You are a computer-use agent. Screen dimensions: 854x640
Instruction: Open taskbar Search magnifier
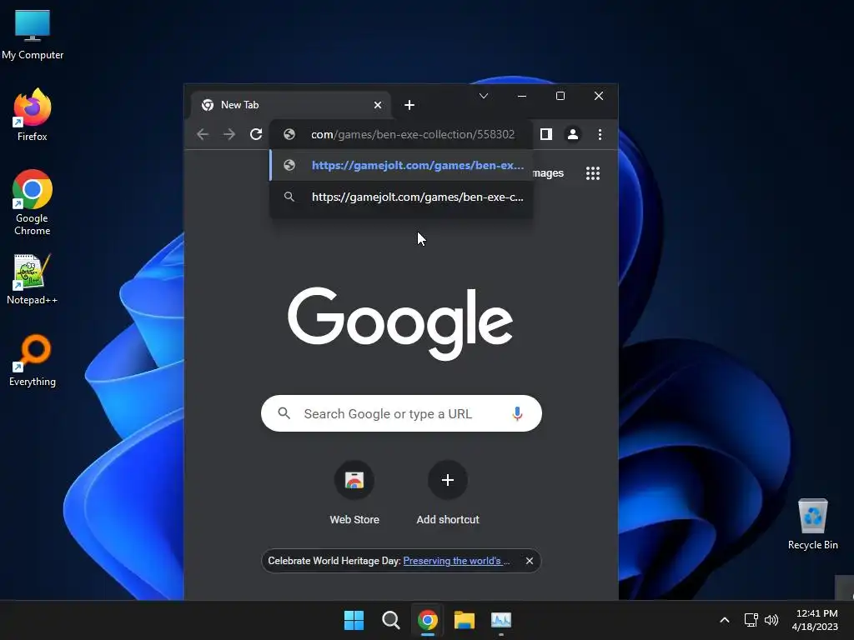[390, 620]
